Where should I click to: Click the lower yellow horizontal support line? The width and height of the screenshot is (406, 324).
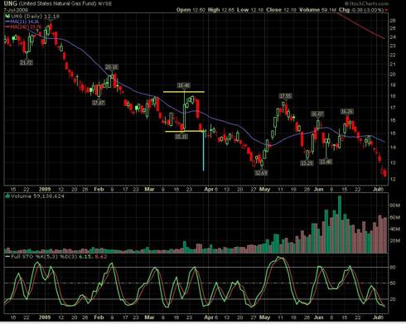[184, 131]
